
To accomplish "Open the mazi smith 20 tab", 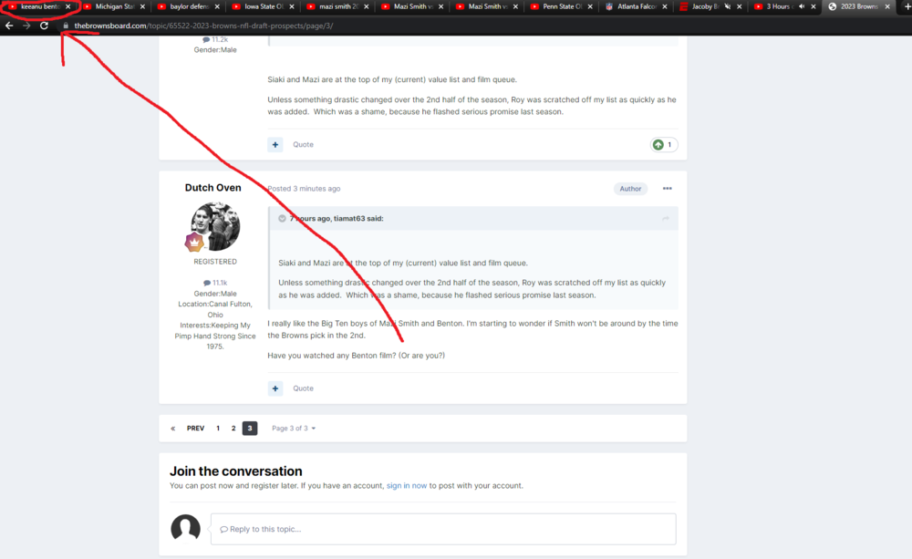I will (x=337, y=6).
